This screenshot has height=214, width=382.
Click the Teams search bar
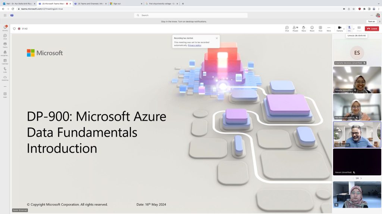191,15
